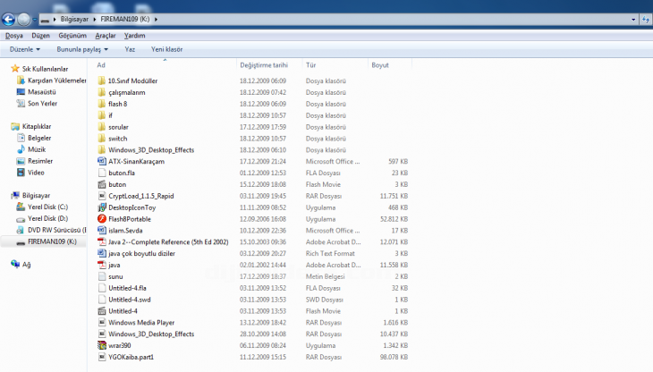
Task: Select Yerel Disk (C:) in navigation pane
Action: 47,207
